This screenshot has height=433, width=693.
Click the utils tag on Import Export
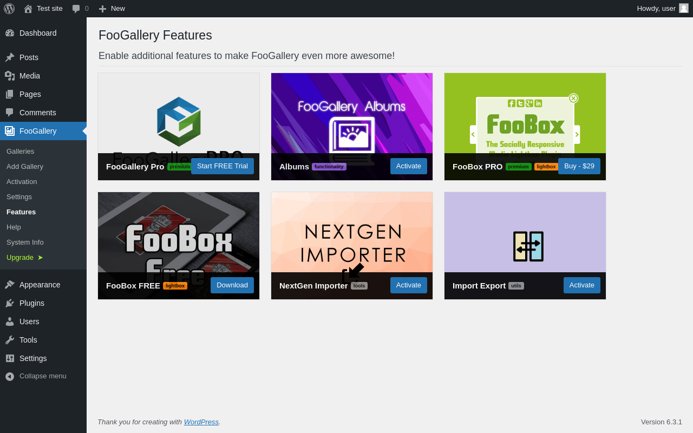tap(517, 286)
